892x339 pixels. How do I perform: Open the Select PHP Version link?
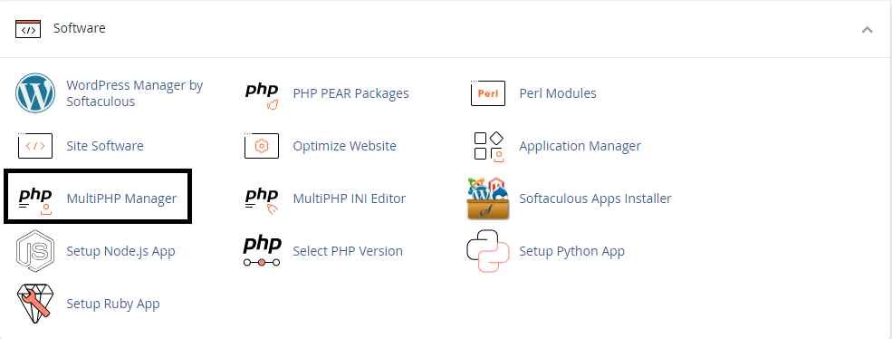tap(348, 251)
